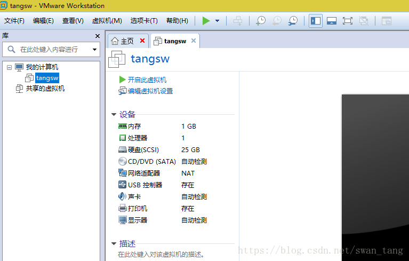The image size is (409, 261).
Task: Open the 编辑(E) menu
Action: [43, 21]
